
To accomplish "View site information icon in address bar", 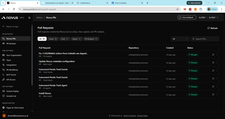I will [20, 9].
